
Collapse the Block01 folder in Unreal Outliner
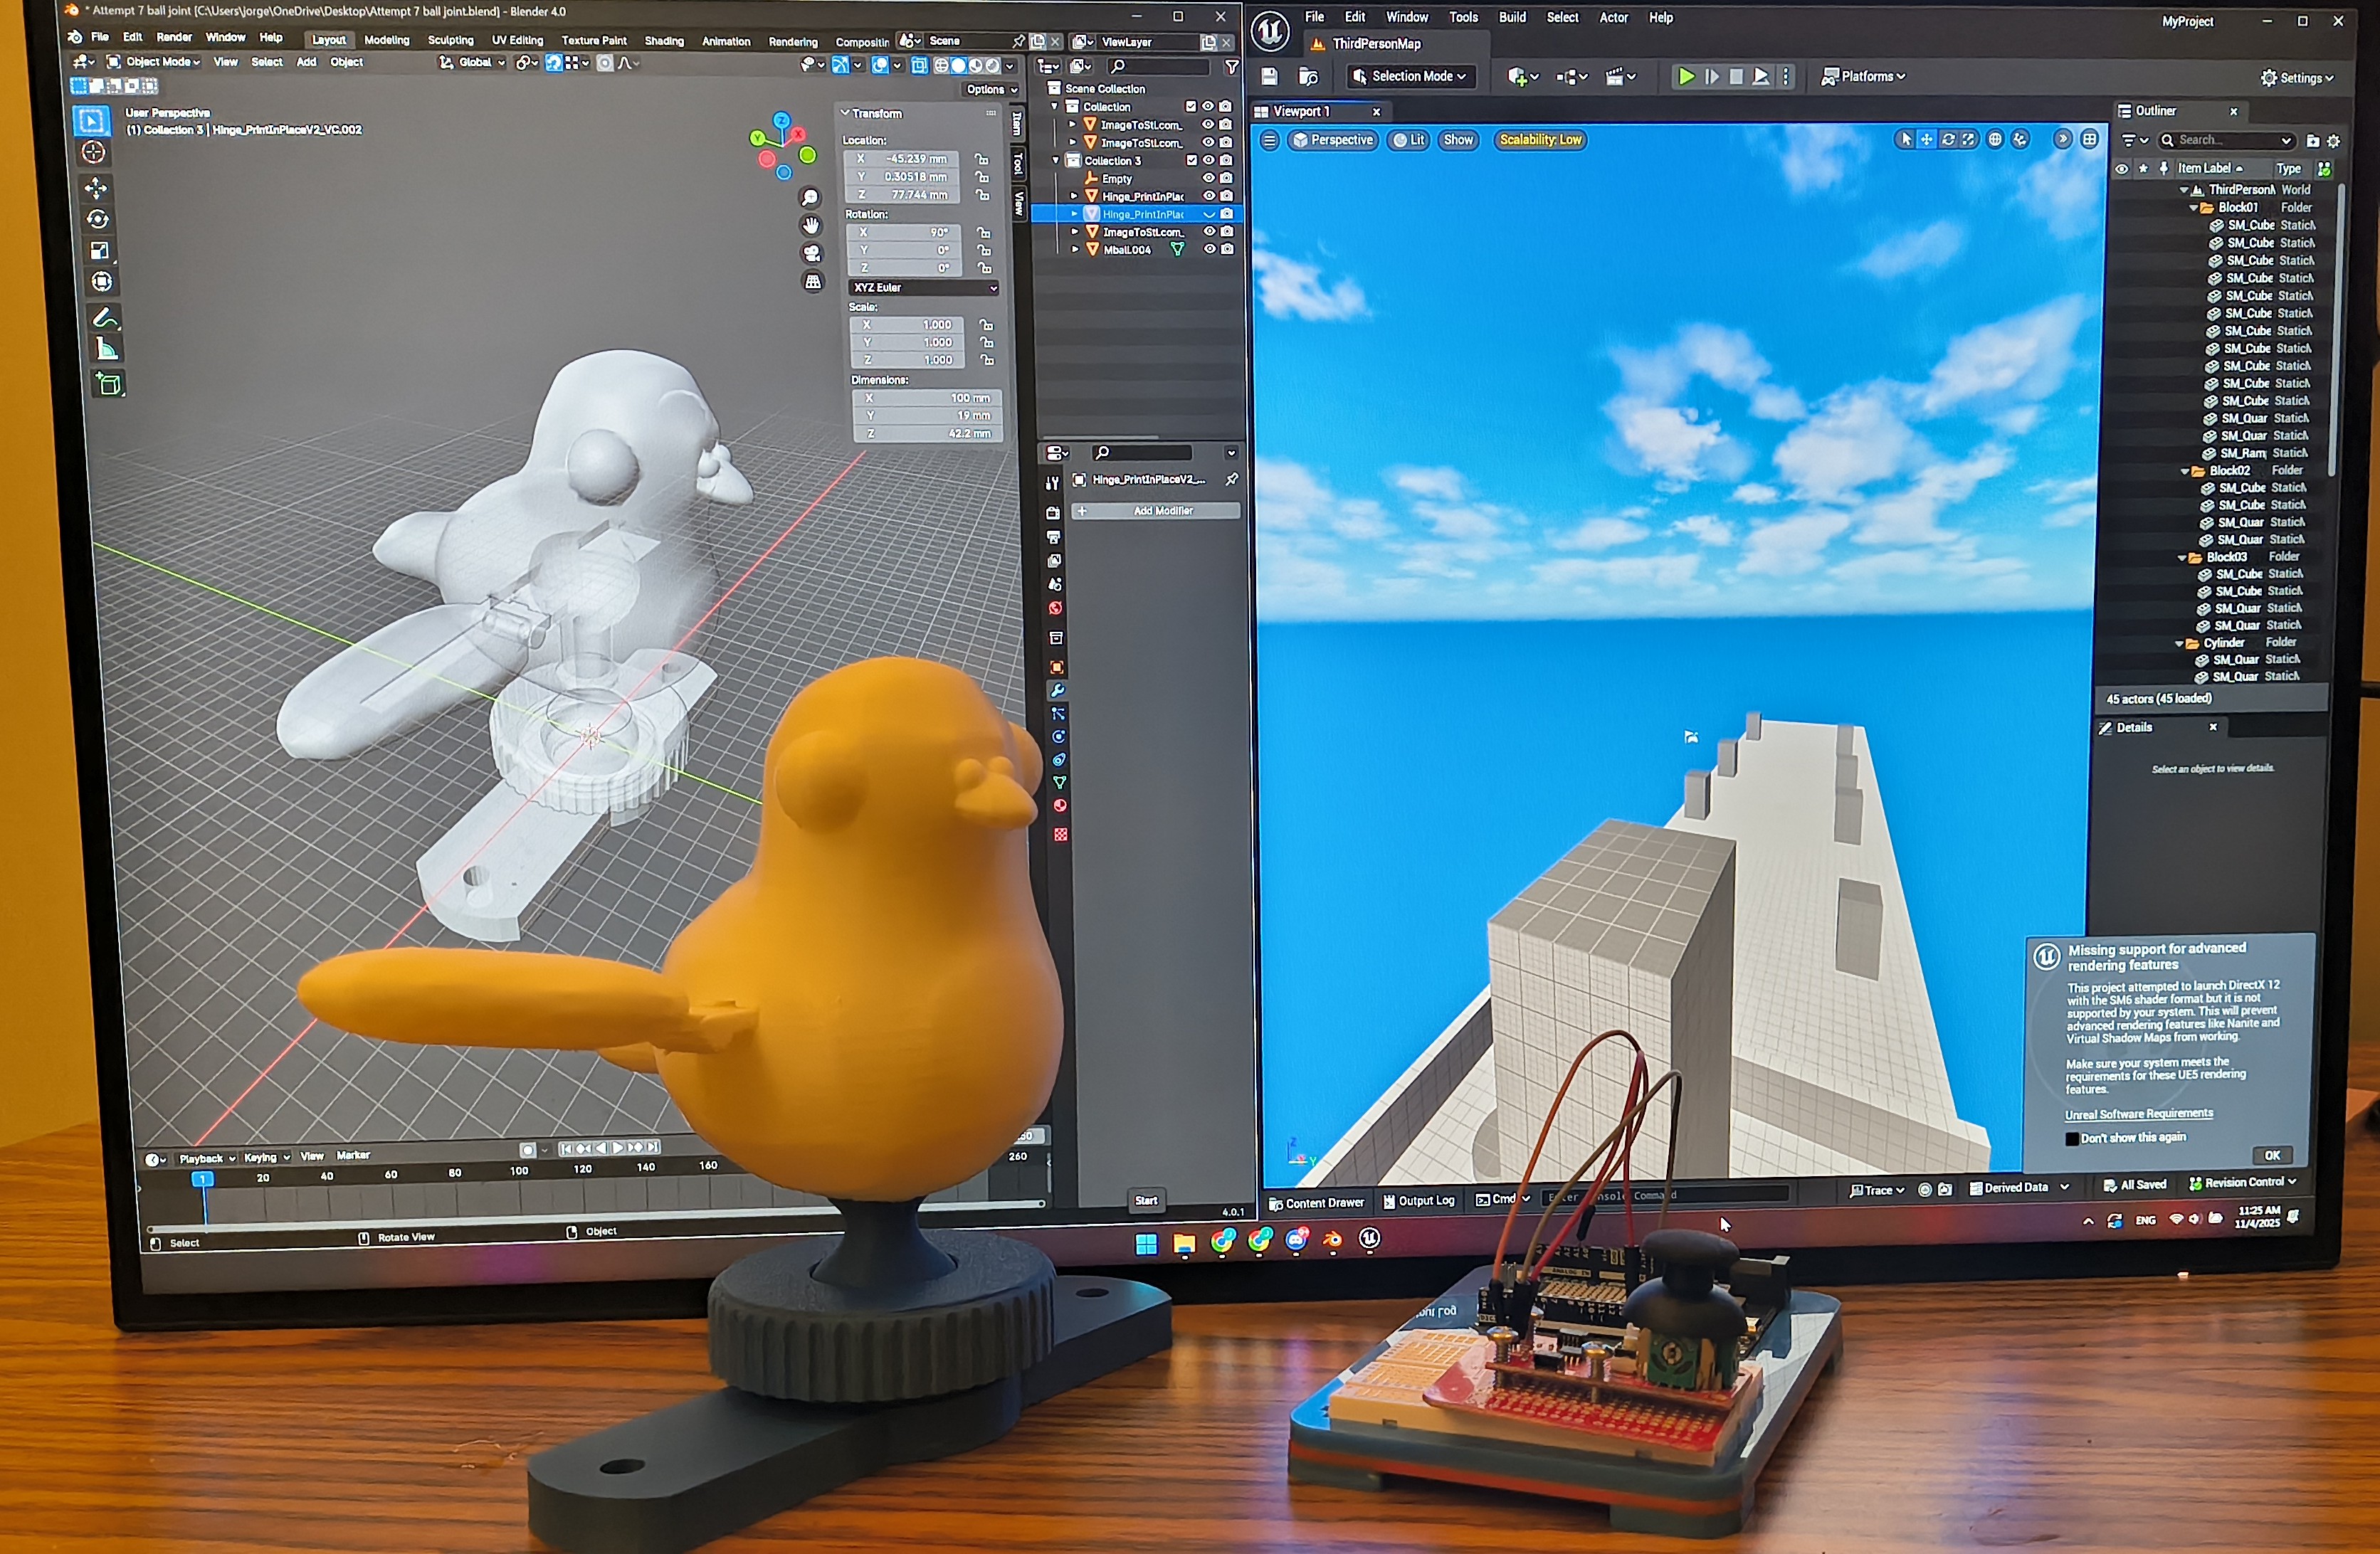(2194, 208)
